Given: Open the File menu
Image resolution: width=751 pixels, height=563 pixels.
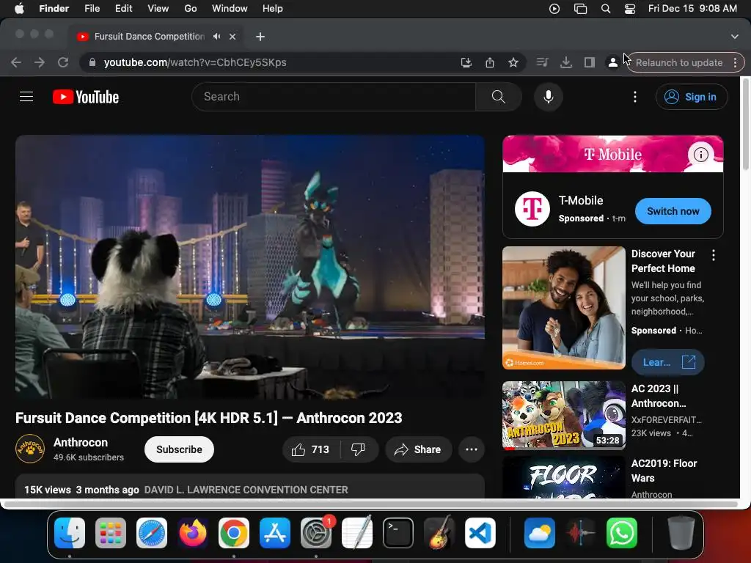Looking at the screenshot, I should click(92, 9).
